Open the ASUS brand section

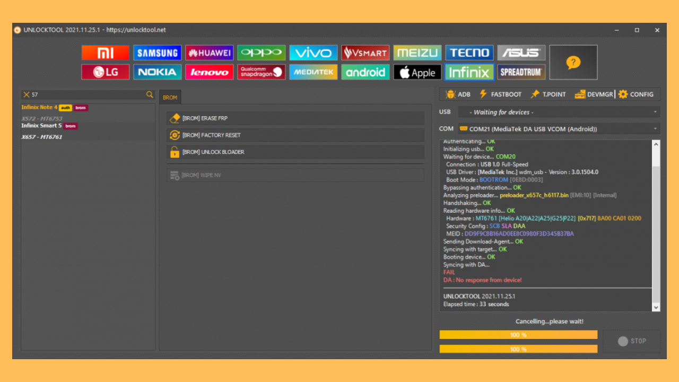pyautogui.click(x=521, y=53)
